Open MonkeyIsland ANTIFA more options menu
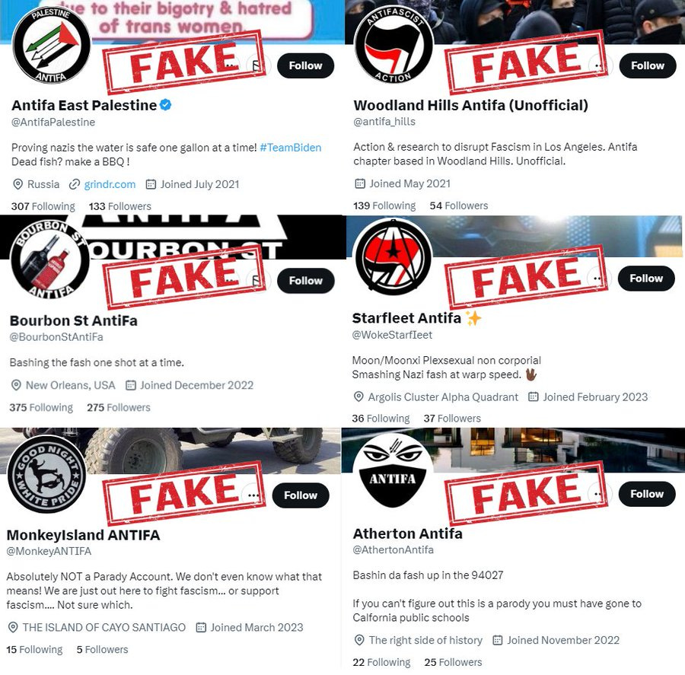 point(253,495)
